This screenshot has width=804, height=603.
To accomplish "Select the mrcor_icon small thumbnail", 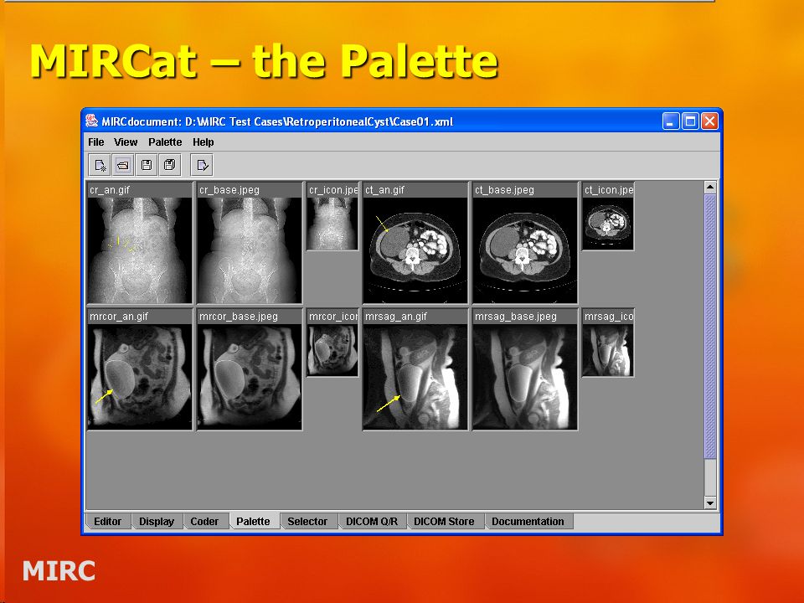I will coord(332,343).
